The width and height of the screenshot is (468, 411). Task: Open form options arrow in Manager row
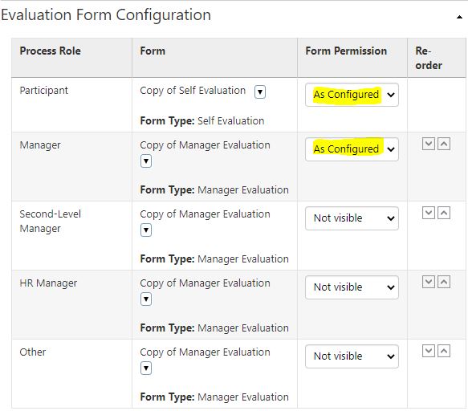[x=146, y=161]
